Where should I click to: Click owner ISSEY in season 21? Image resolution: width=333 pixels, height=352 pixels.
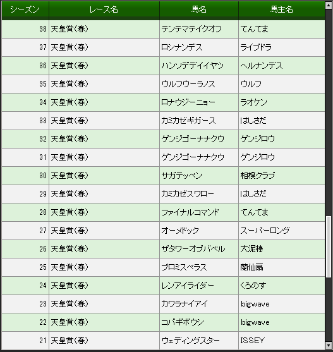pyautogui.click(x=253, y=341)
